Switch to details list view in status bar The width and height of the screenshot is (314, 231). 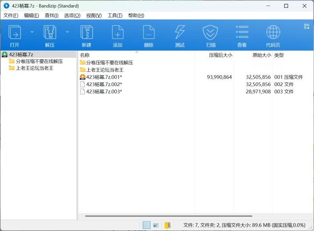point(146,225)
